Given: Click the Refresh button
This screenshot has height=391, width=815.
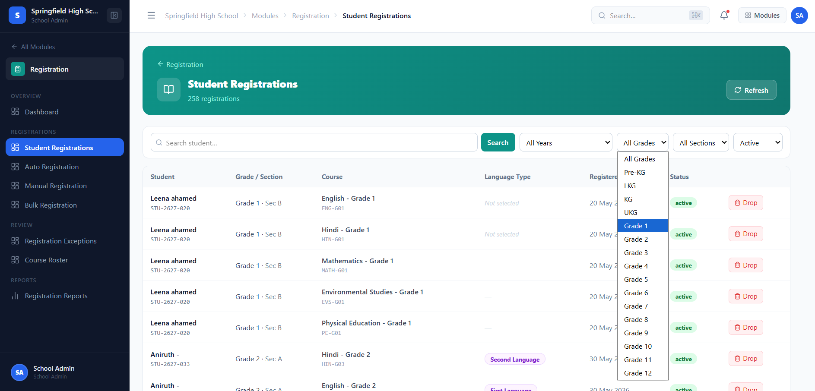Looking at the screenshot, I should coord(751,90).
